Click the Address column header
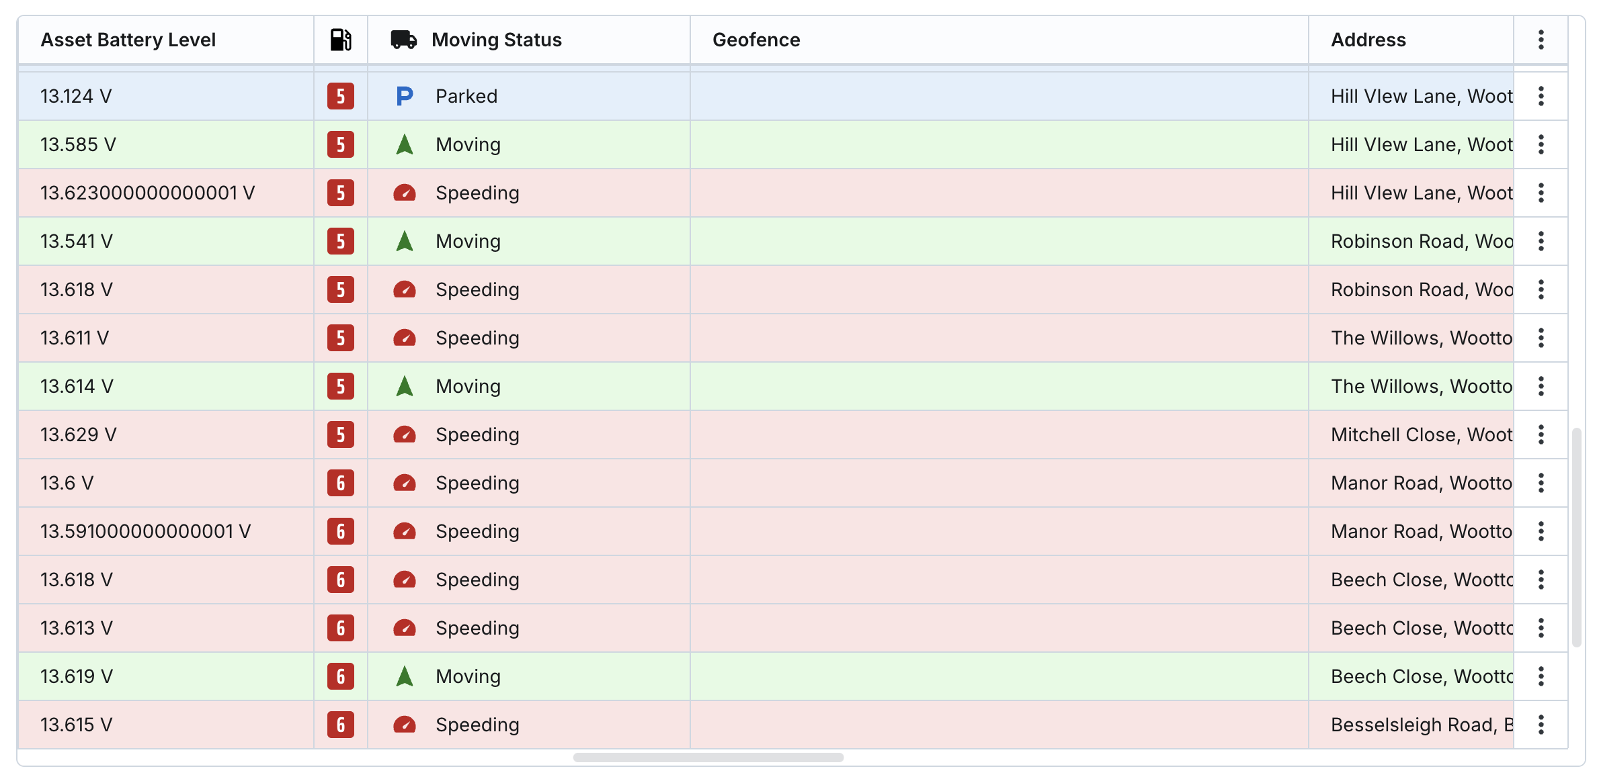The image size is (1597, 779). 1368,40
